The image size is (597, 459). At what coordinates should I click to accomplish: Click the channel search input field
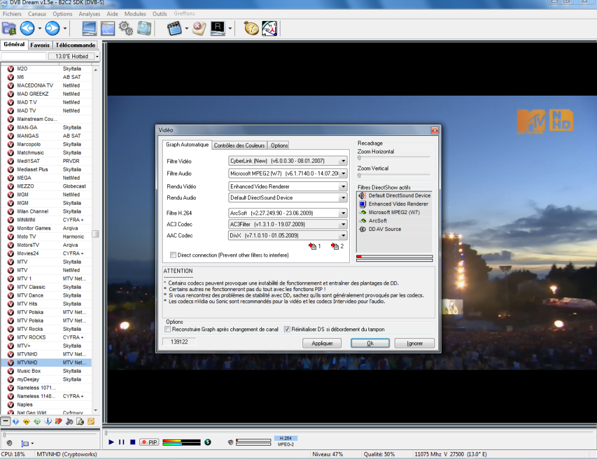23,57
